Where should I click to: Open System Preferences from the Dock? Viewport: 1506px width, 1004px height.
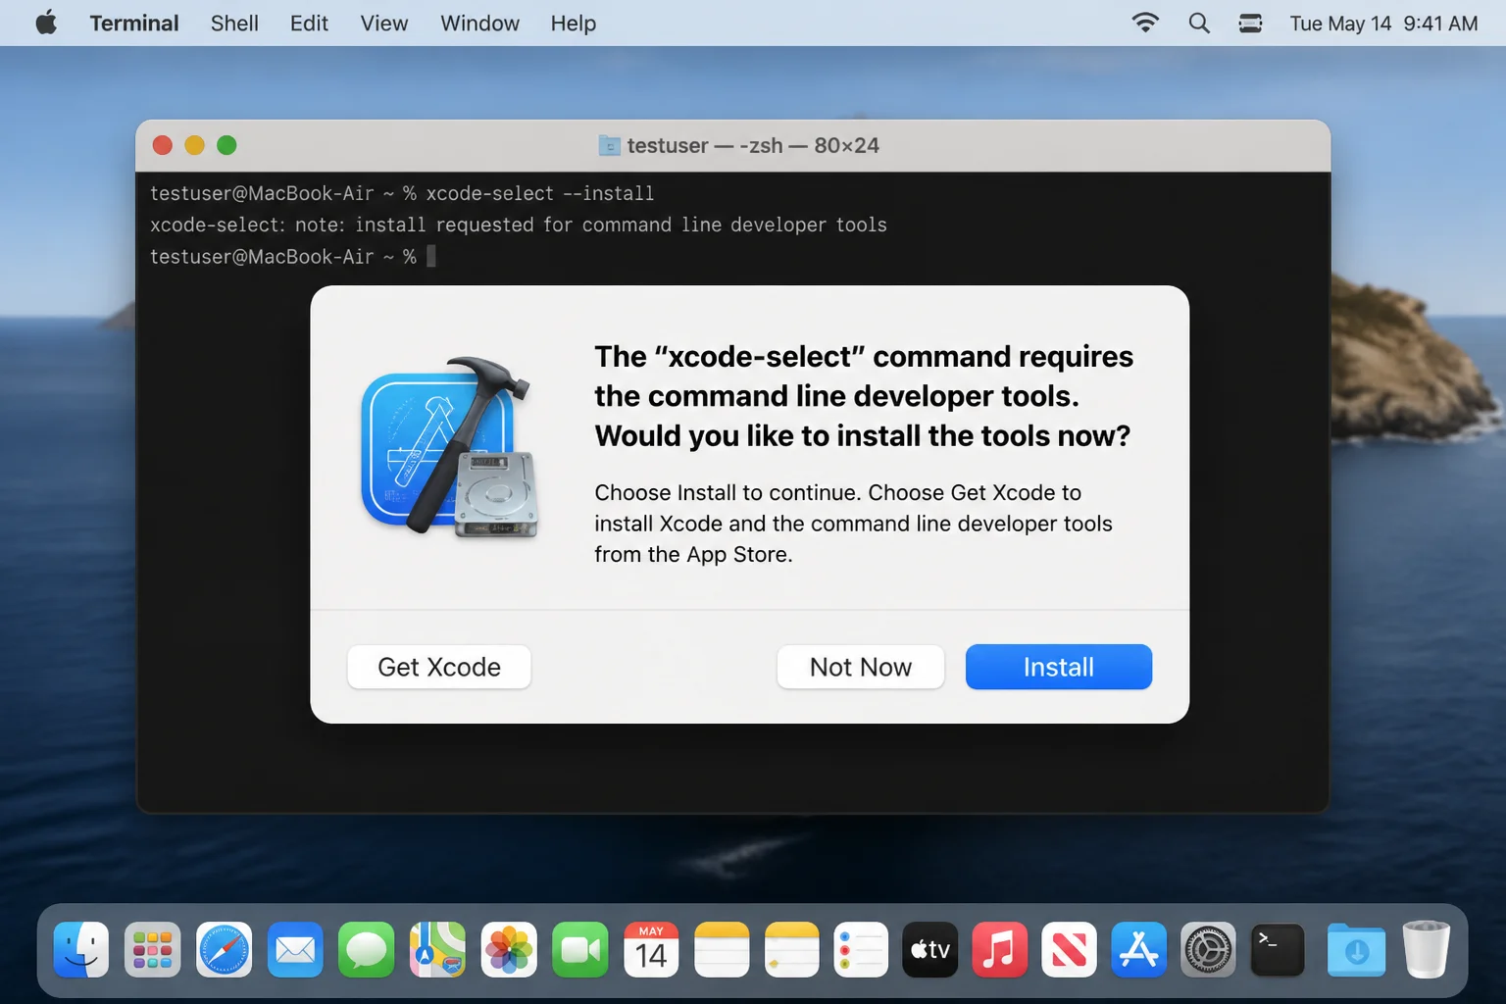(x=1208, y=949)
